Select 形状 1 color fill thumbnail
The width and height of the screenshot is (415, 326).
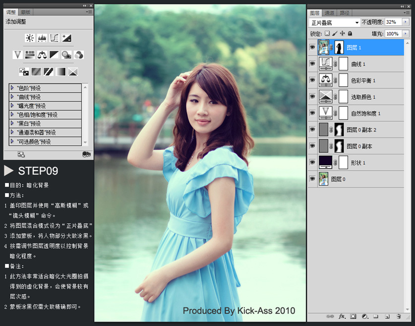[326, 162]
